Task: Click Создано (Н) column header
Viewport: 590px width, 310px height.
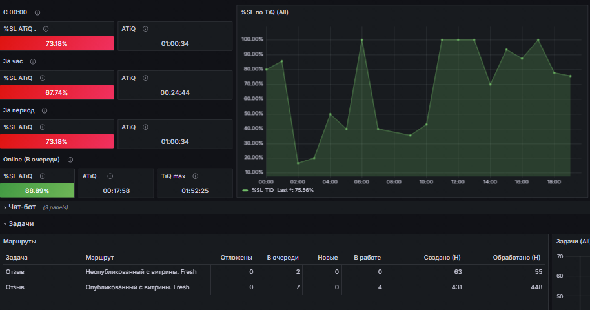Action: point(442,258)
